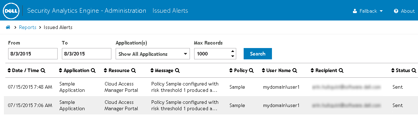This screenshot has width=418, height=130.
Task: Click the Dell logo icon
Action: [x=11, y=11]
